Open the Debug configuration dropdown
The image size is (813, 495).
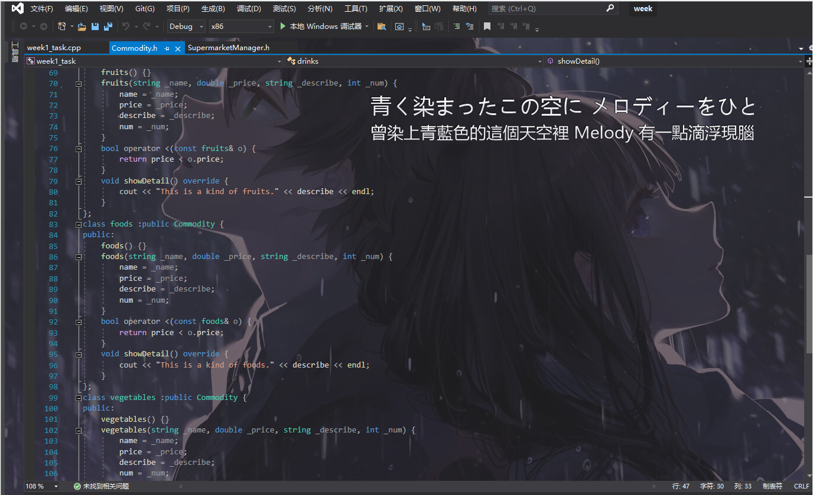click(186, 27)
